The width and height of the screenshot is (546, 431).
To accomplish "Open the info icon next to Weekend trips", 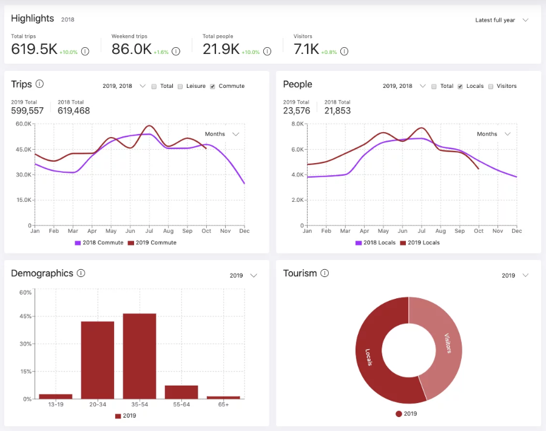I will pos(176,52).
